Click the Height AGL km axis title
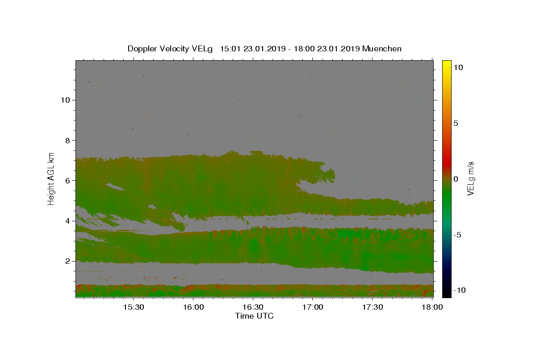This screenshot has width=536, height=357. 51,178
